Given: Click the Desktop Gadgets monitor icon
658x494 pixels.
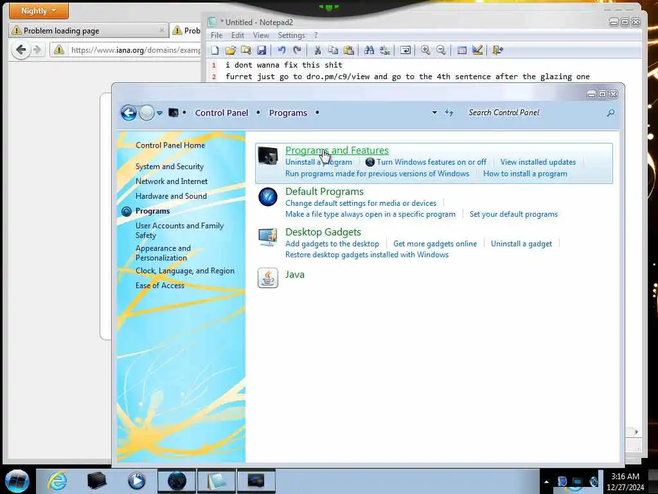Looking at the screenshot, I should (268, 237).
